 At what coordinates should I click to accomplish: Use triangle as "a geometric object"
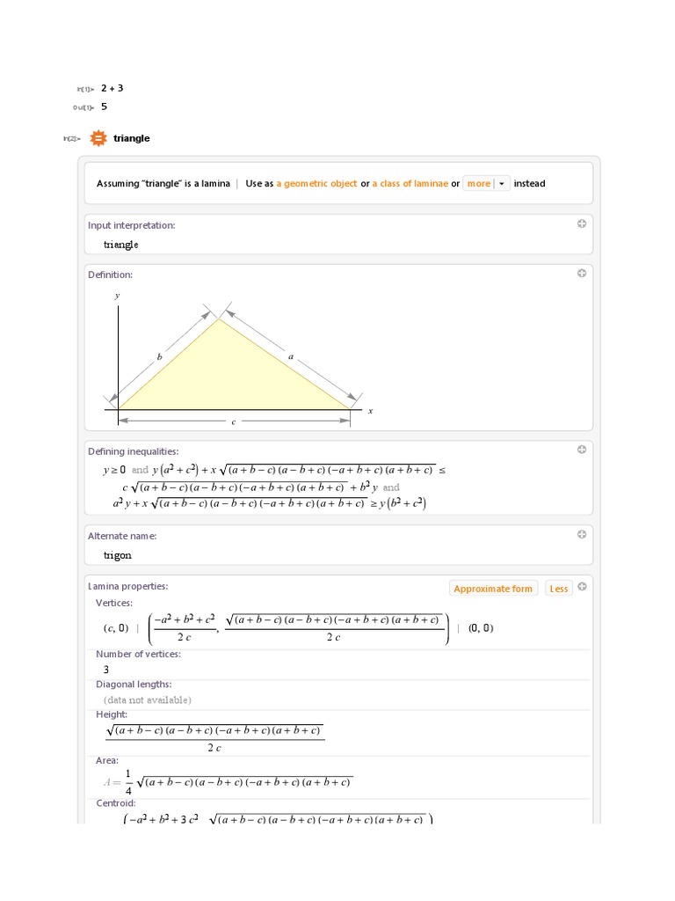pos(316,184)
